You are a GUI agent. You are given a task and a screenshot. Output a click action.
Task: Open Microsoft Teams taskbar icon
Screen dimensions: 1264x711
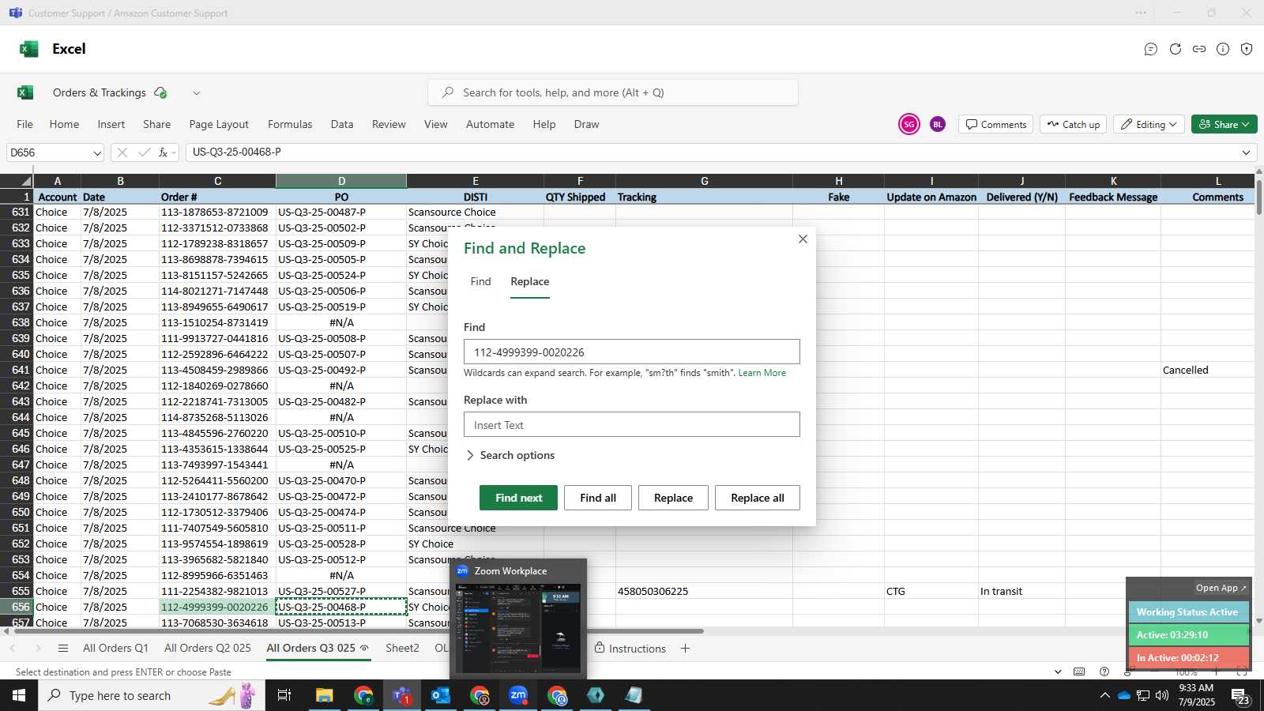point(402,695)
